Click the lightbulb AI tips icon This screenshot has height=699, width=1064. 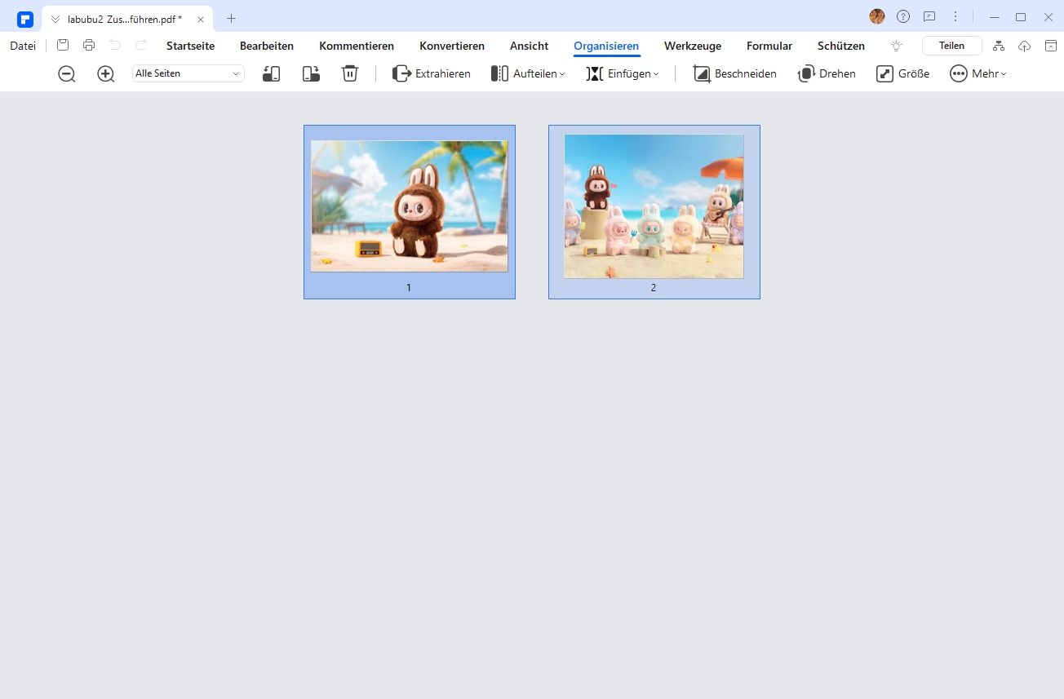tap(897, 46)
